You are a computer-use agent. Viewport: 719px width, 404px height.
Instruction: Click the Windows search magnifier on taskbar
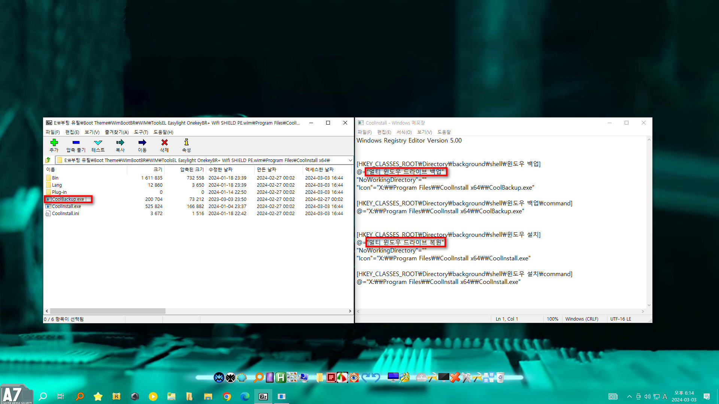point(43,396)
